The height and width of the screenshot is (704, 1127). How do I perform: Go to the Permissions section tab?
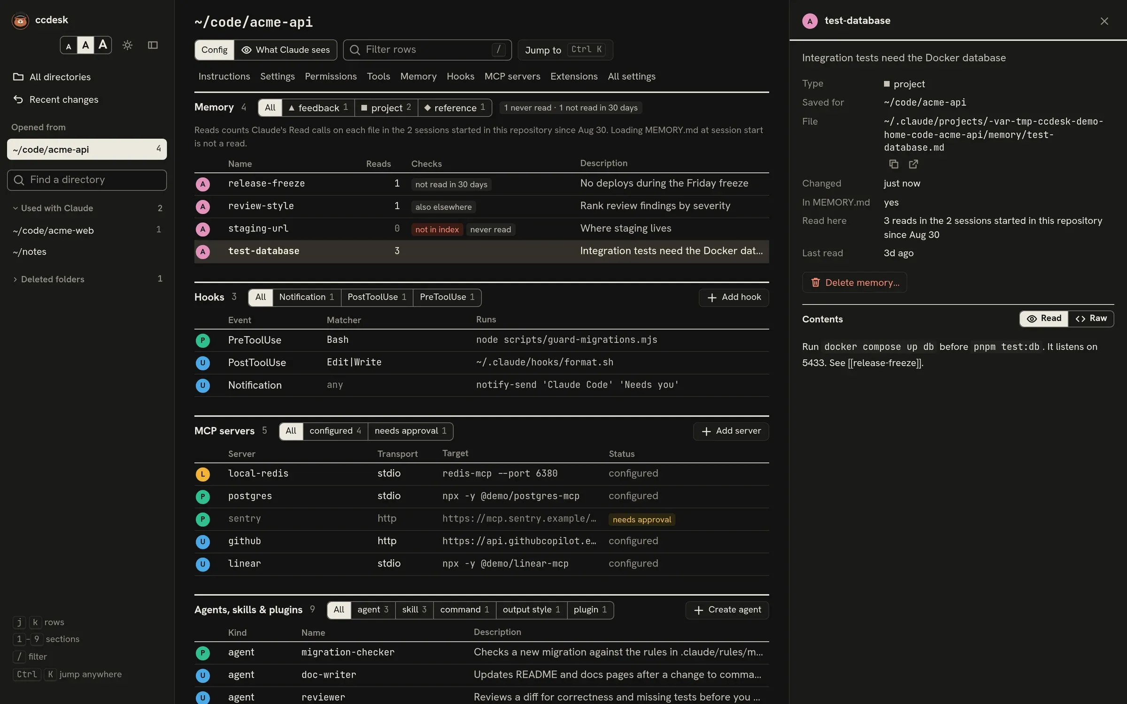(331, 77)
